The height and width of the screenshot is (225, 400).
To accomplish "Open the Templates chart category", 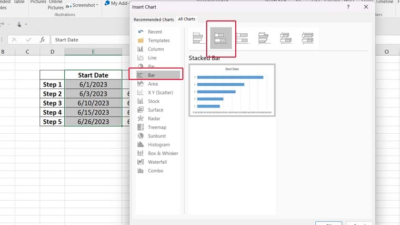I will 158,40.
